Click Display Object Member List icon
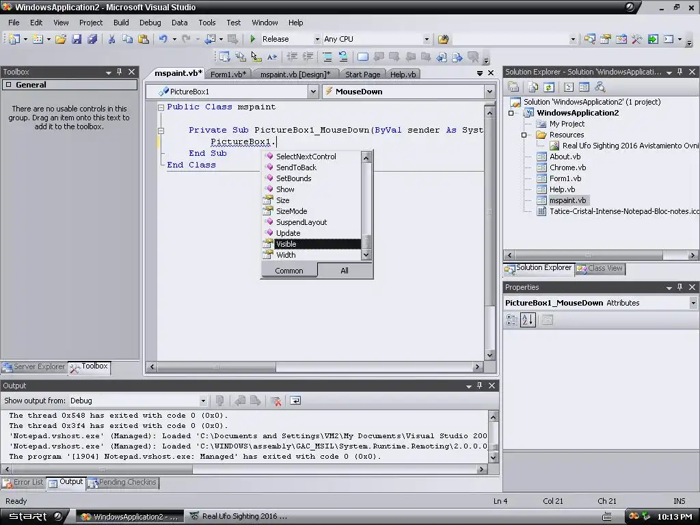 tap(224, 57)
